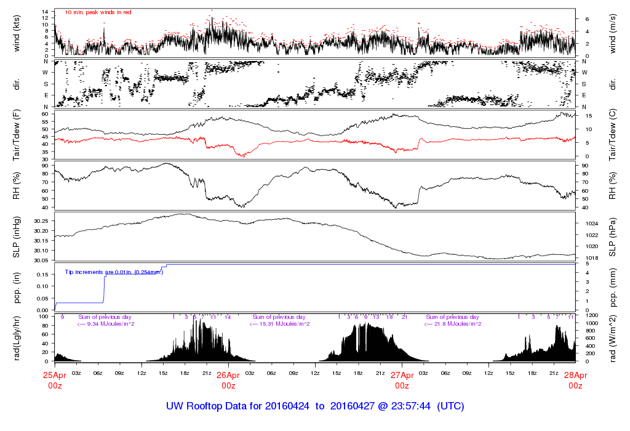
Task: Click the 'Tair/Tdew (F)' axis label
Action: [17, 135]
